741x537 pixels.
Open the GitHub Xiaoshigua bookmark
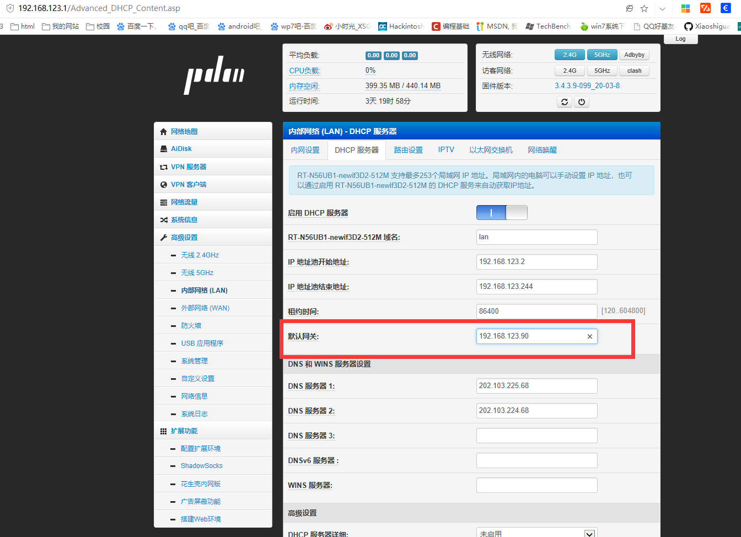(x=707, y=26)
